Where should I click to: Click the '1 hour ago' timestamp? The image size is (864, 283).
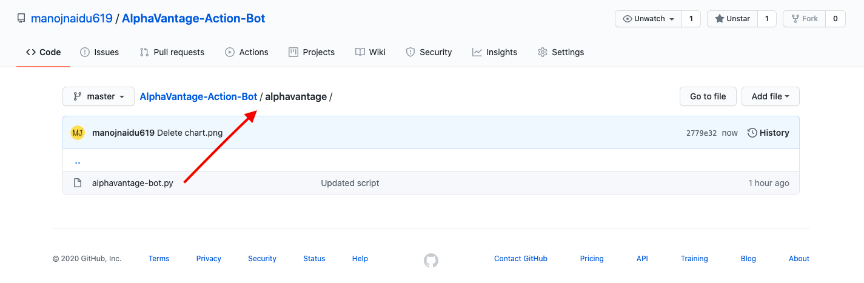pos(769,183)
